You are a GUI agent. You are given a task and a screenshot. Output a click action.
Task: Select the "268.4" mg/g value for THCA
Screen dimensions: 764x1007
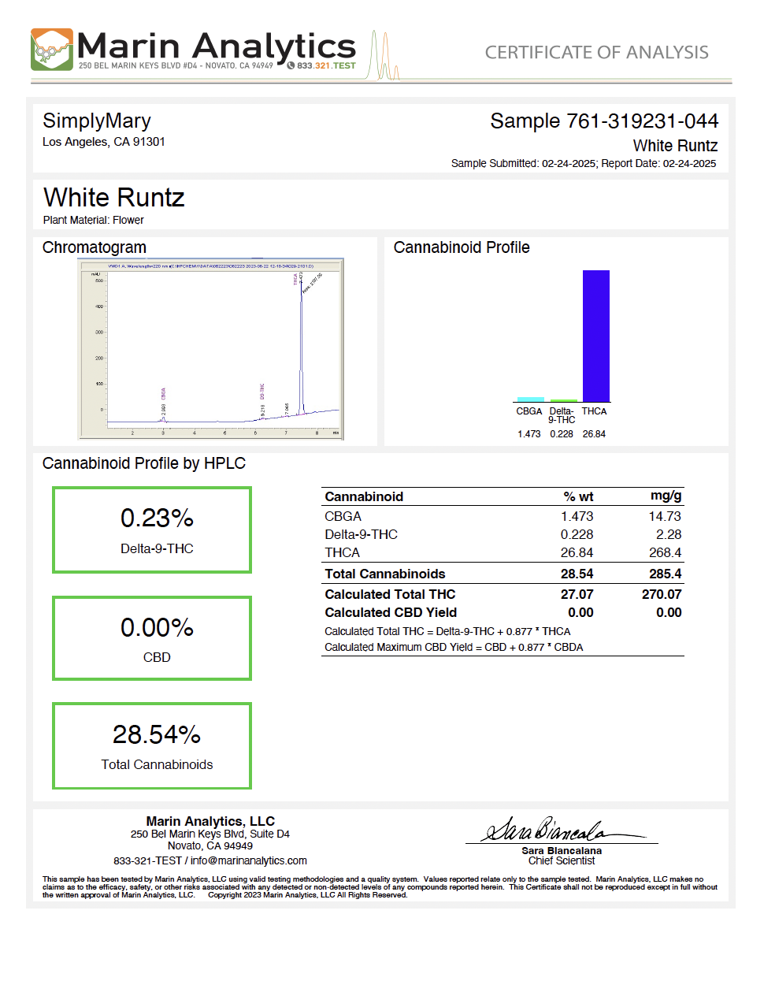point(665,552)
